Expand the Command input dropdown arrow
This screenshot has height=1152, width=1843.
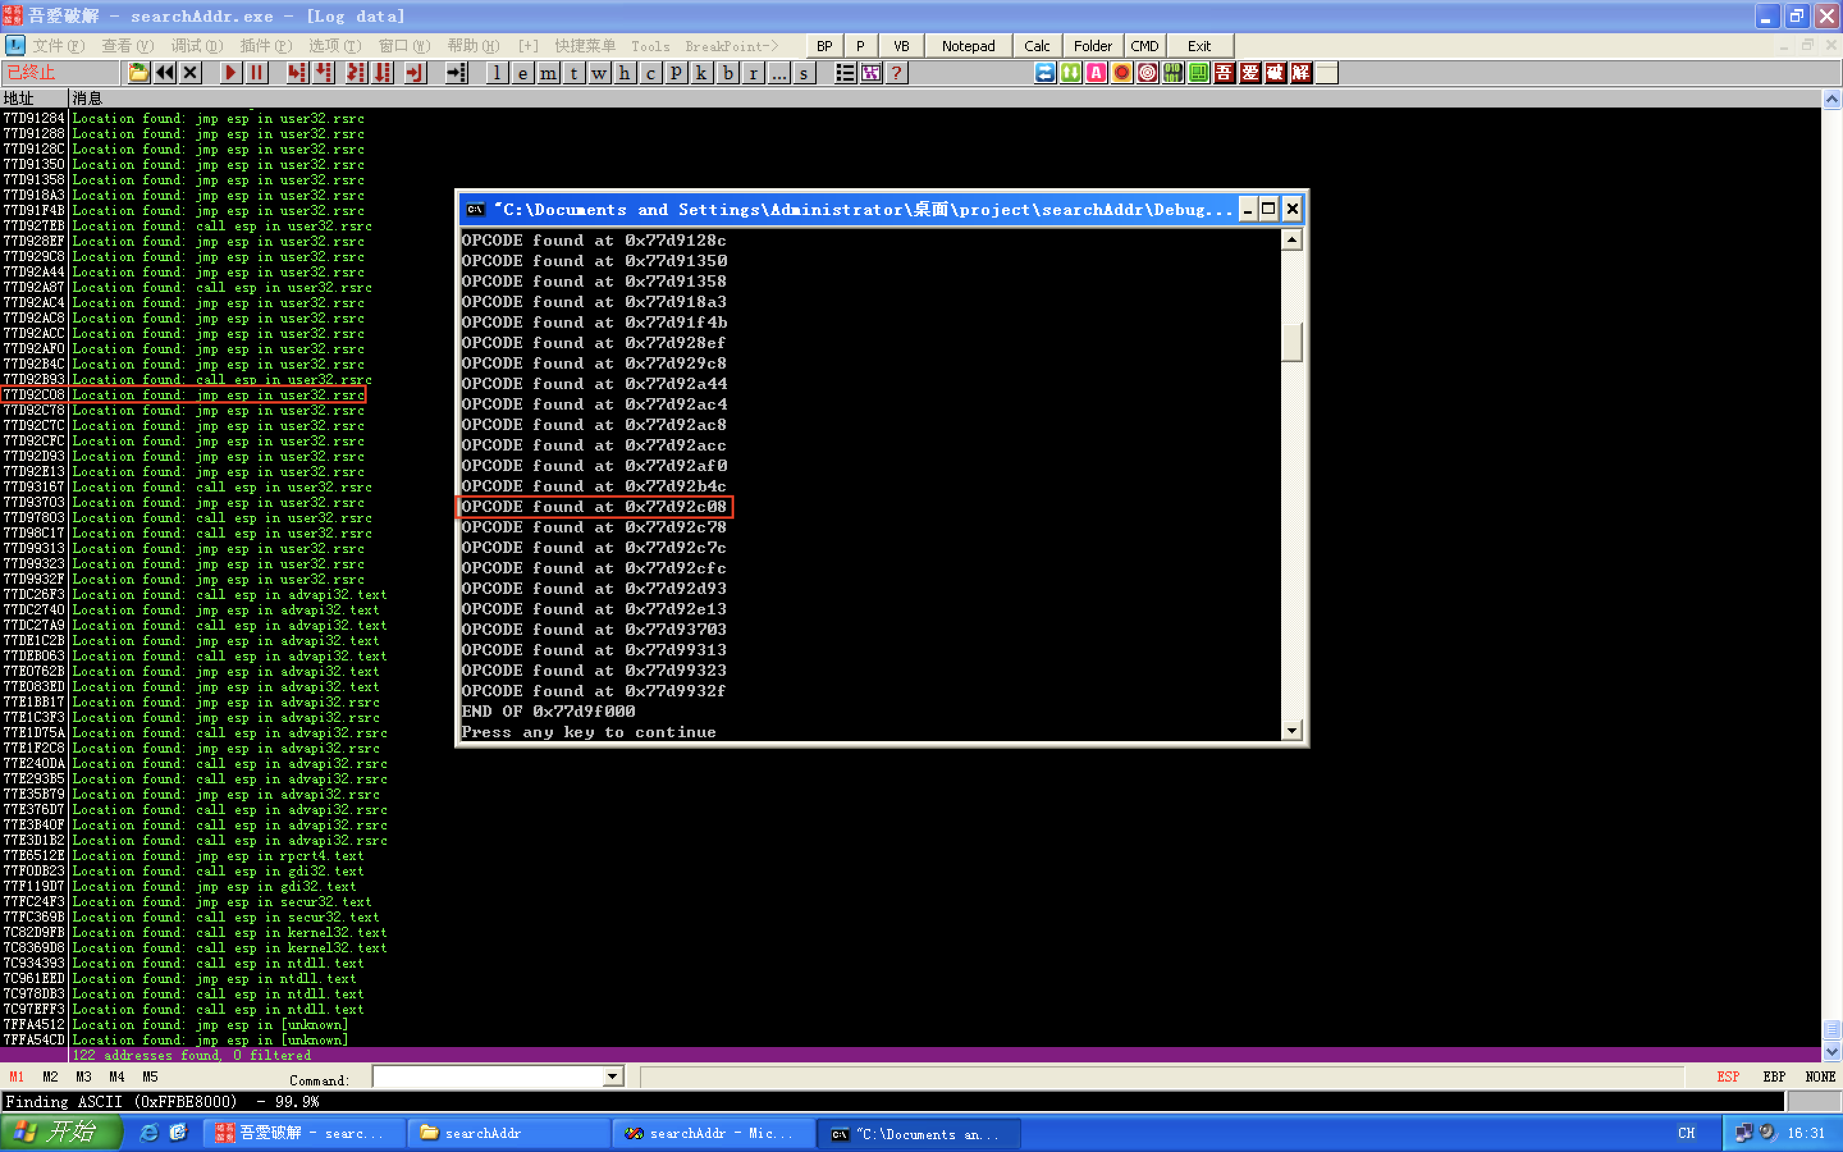(x=612, y=1076)
